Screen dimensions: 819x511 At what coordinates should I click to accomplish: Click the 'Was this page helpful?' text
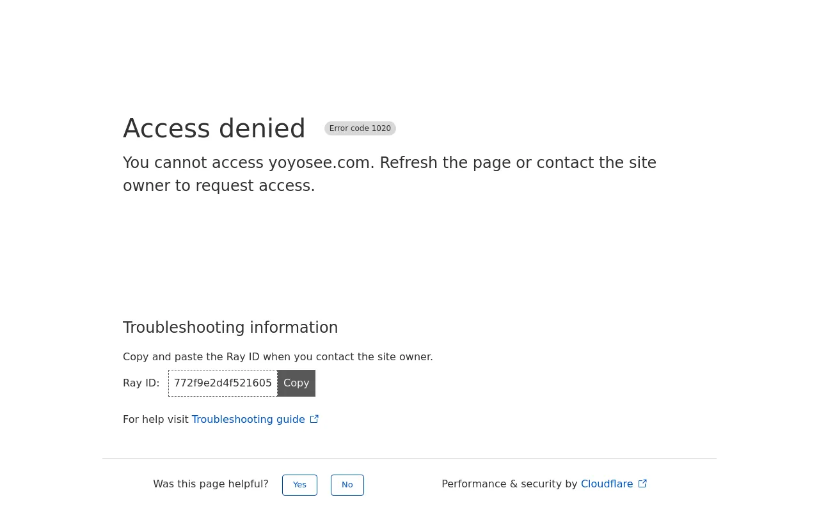point(211,484)
